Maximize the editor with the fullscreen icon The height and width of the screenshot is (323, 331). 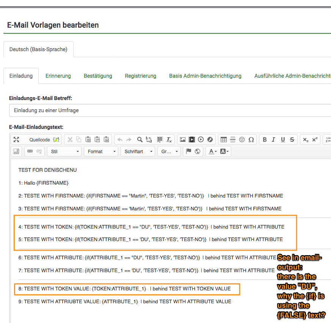pyautogui.click(x=16, y=140)
